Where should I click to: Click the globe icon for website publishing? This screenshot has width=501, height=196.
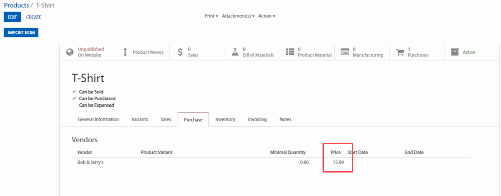(x=70, y=52)
